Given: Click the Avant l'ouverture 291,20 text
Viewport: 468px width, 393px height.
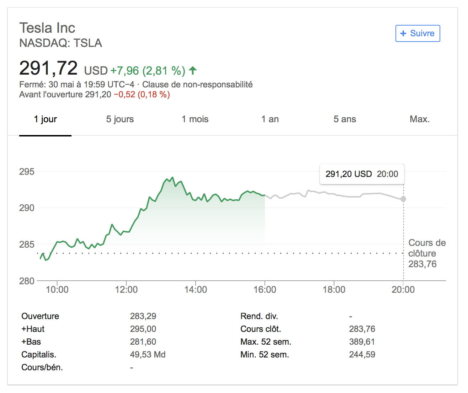Looking at the screenshot, I should click(x=65, y=95).
